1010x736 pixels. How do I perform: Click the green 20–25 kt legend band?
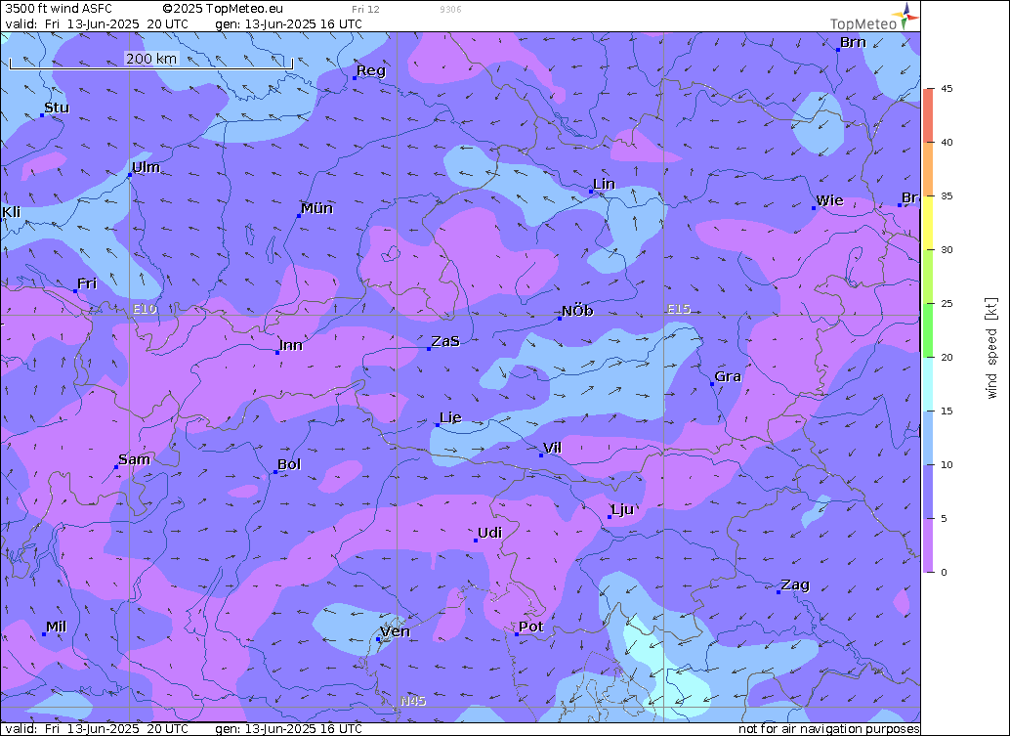pos(928,330)
